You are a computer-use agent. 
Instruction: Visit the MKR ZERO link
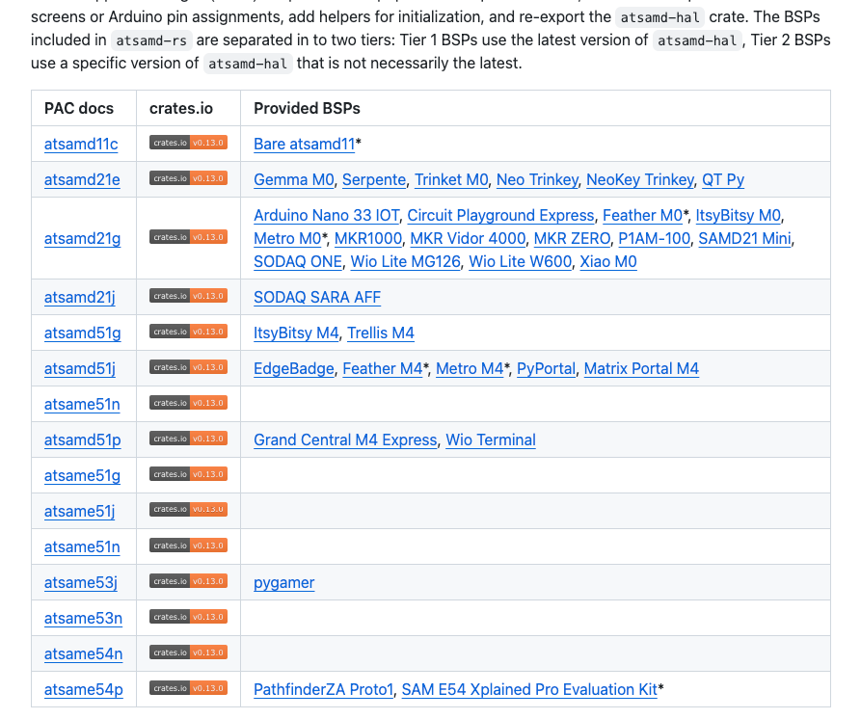(x=572, y=238)
